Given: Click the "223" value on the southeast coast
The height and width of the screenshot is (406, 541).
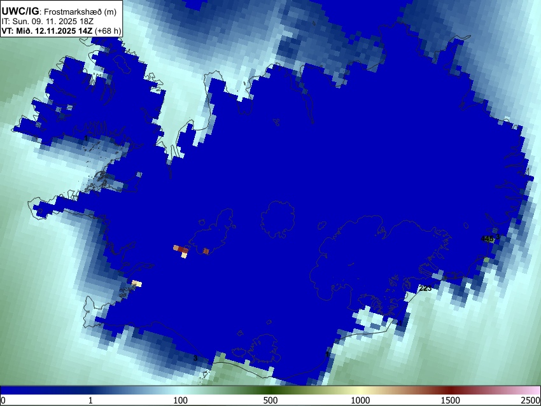Looking at the screenshot, I should pos(425,288).
